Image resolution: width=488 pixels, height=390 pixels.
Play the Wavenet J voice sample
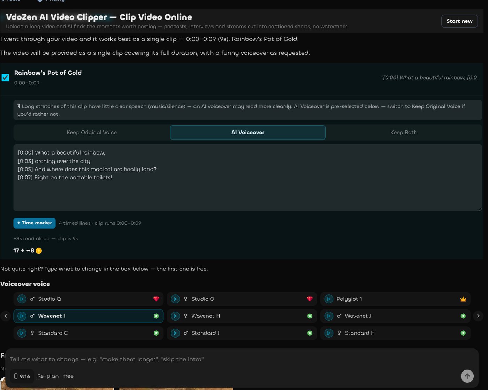click(329, 316)
